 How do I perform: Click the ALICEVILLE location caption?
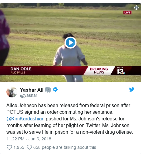(x=18, y=73)
